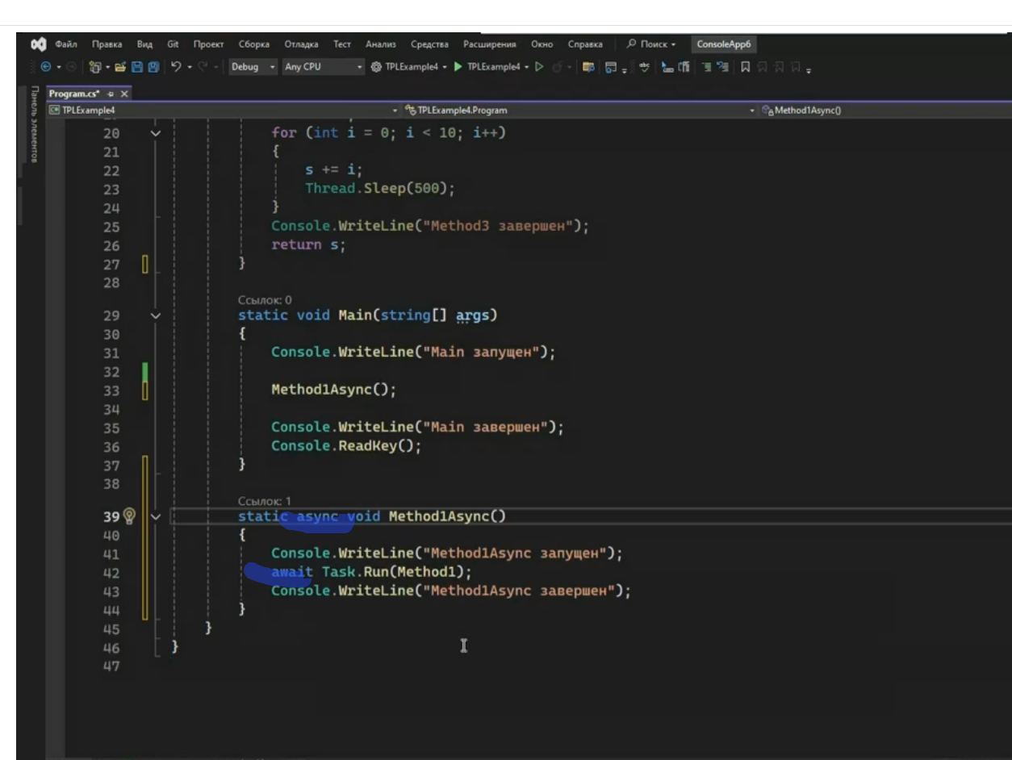Viewport: 1012px width, 760px height.
Task: Click the Поиск search button
Action: [x=651, y=44]
